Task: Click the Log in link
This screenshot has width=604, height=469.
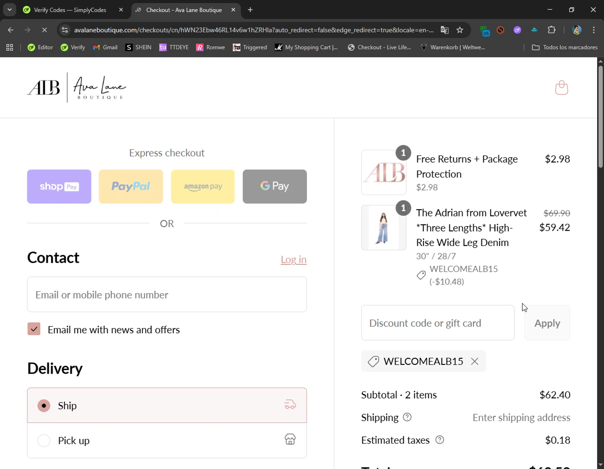Action: click(294, 260)
